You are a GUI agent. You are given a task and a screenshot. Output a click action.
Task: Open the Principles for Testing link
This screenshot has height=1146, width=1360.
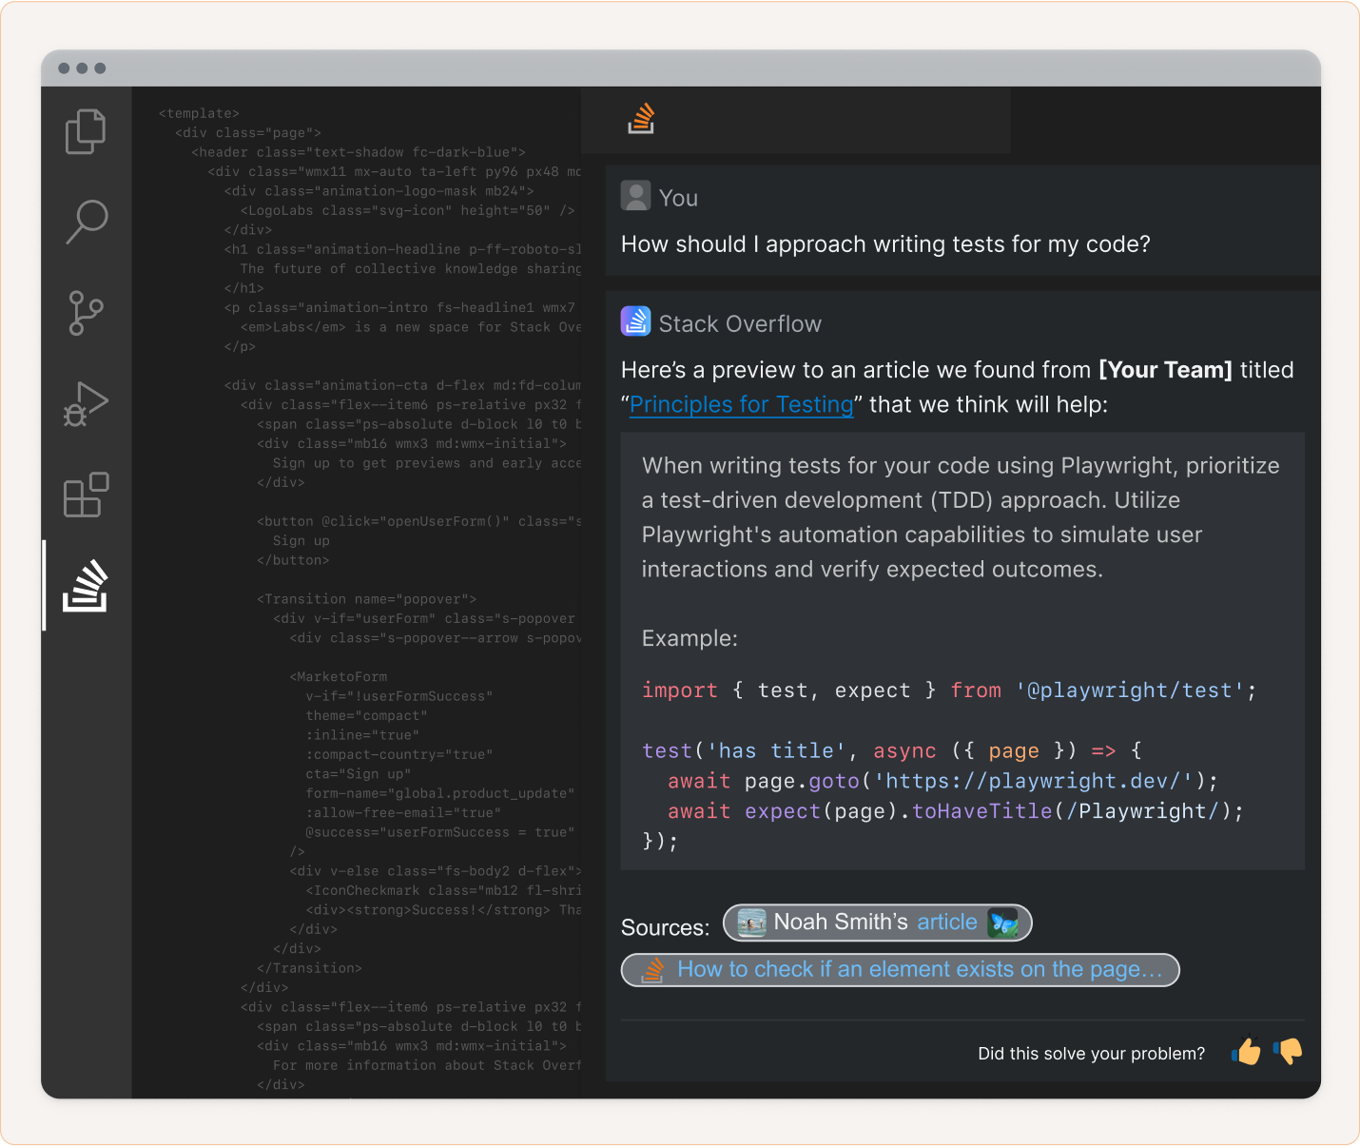(742, 404)
